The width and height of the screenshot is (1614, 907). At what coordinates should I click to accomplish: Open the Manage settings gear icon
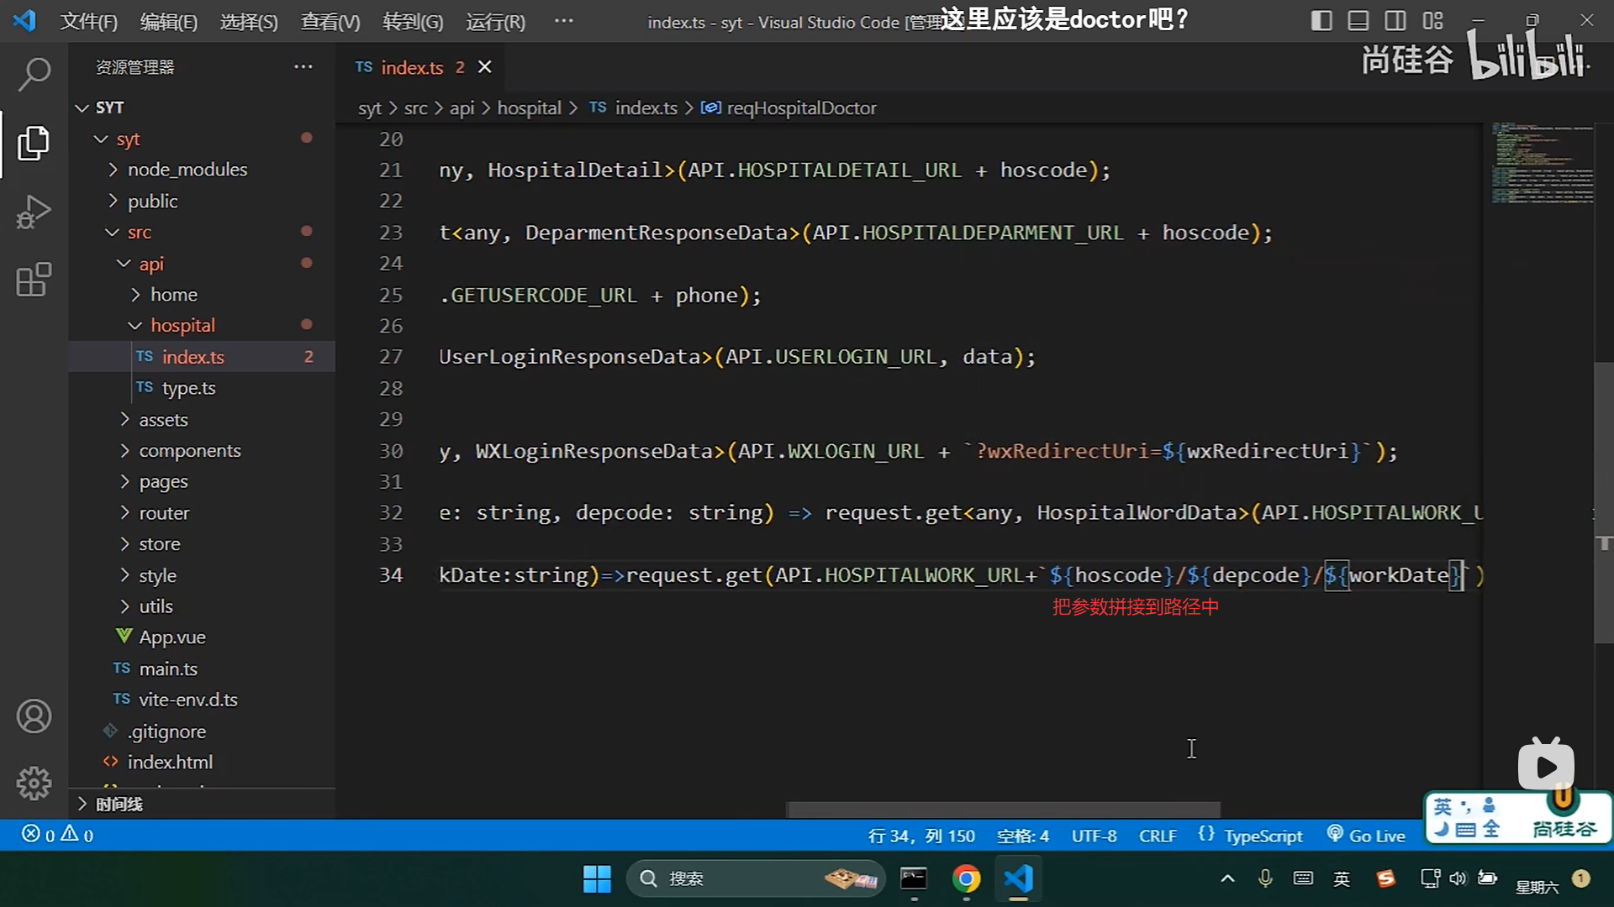click(34, 783)
